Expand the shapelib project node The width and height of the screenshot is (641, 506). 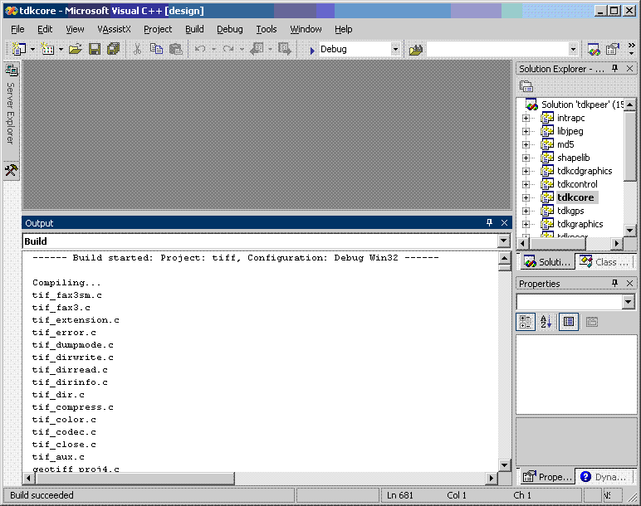click(x=526, y=158)
